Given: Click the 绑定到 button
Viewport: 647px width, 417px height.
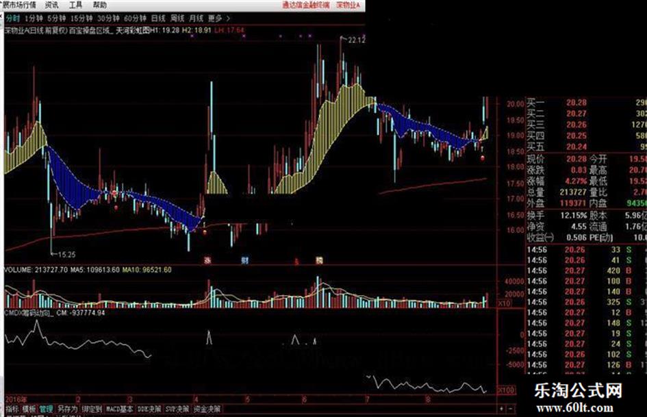Looking at the screenshot, I should pos(92,409).
